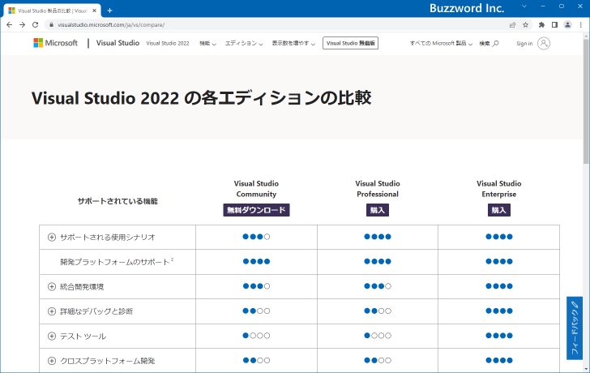Image resolution: width=590 pixels, height=373 pixels.
Task: Click サポートされている機能 header text
Action: click(118, 201)
